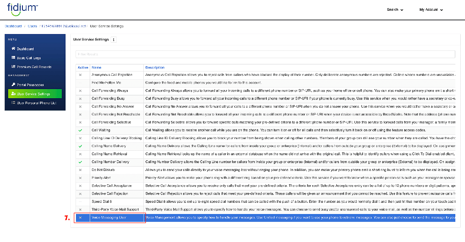Click the Portal Passcodes key icon

[x=13, y=85]
